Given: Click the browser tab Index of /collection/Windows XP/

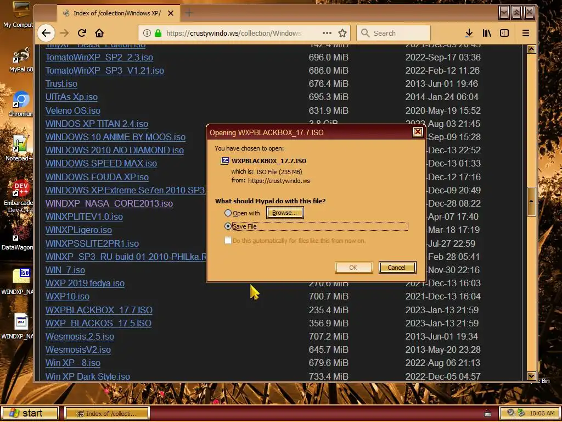Looking at the screenshot, I should tap(117, 13).
